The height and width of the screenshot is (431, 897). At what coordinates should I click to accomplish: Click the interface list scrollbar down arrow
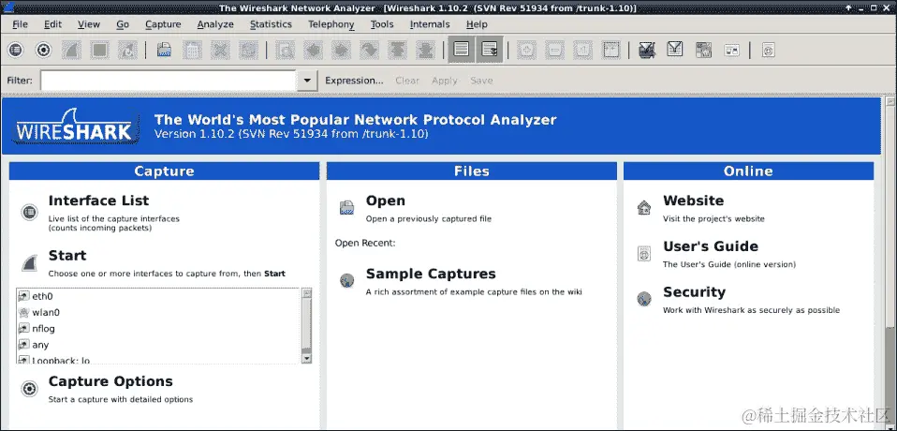click(306, 358)
